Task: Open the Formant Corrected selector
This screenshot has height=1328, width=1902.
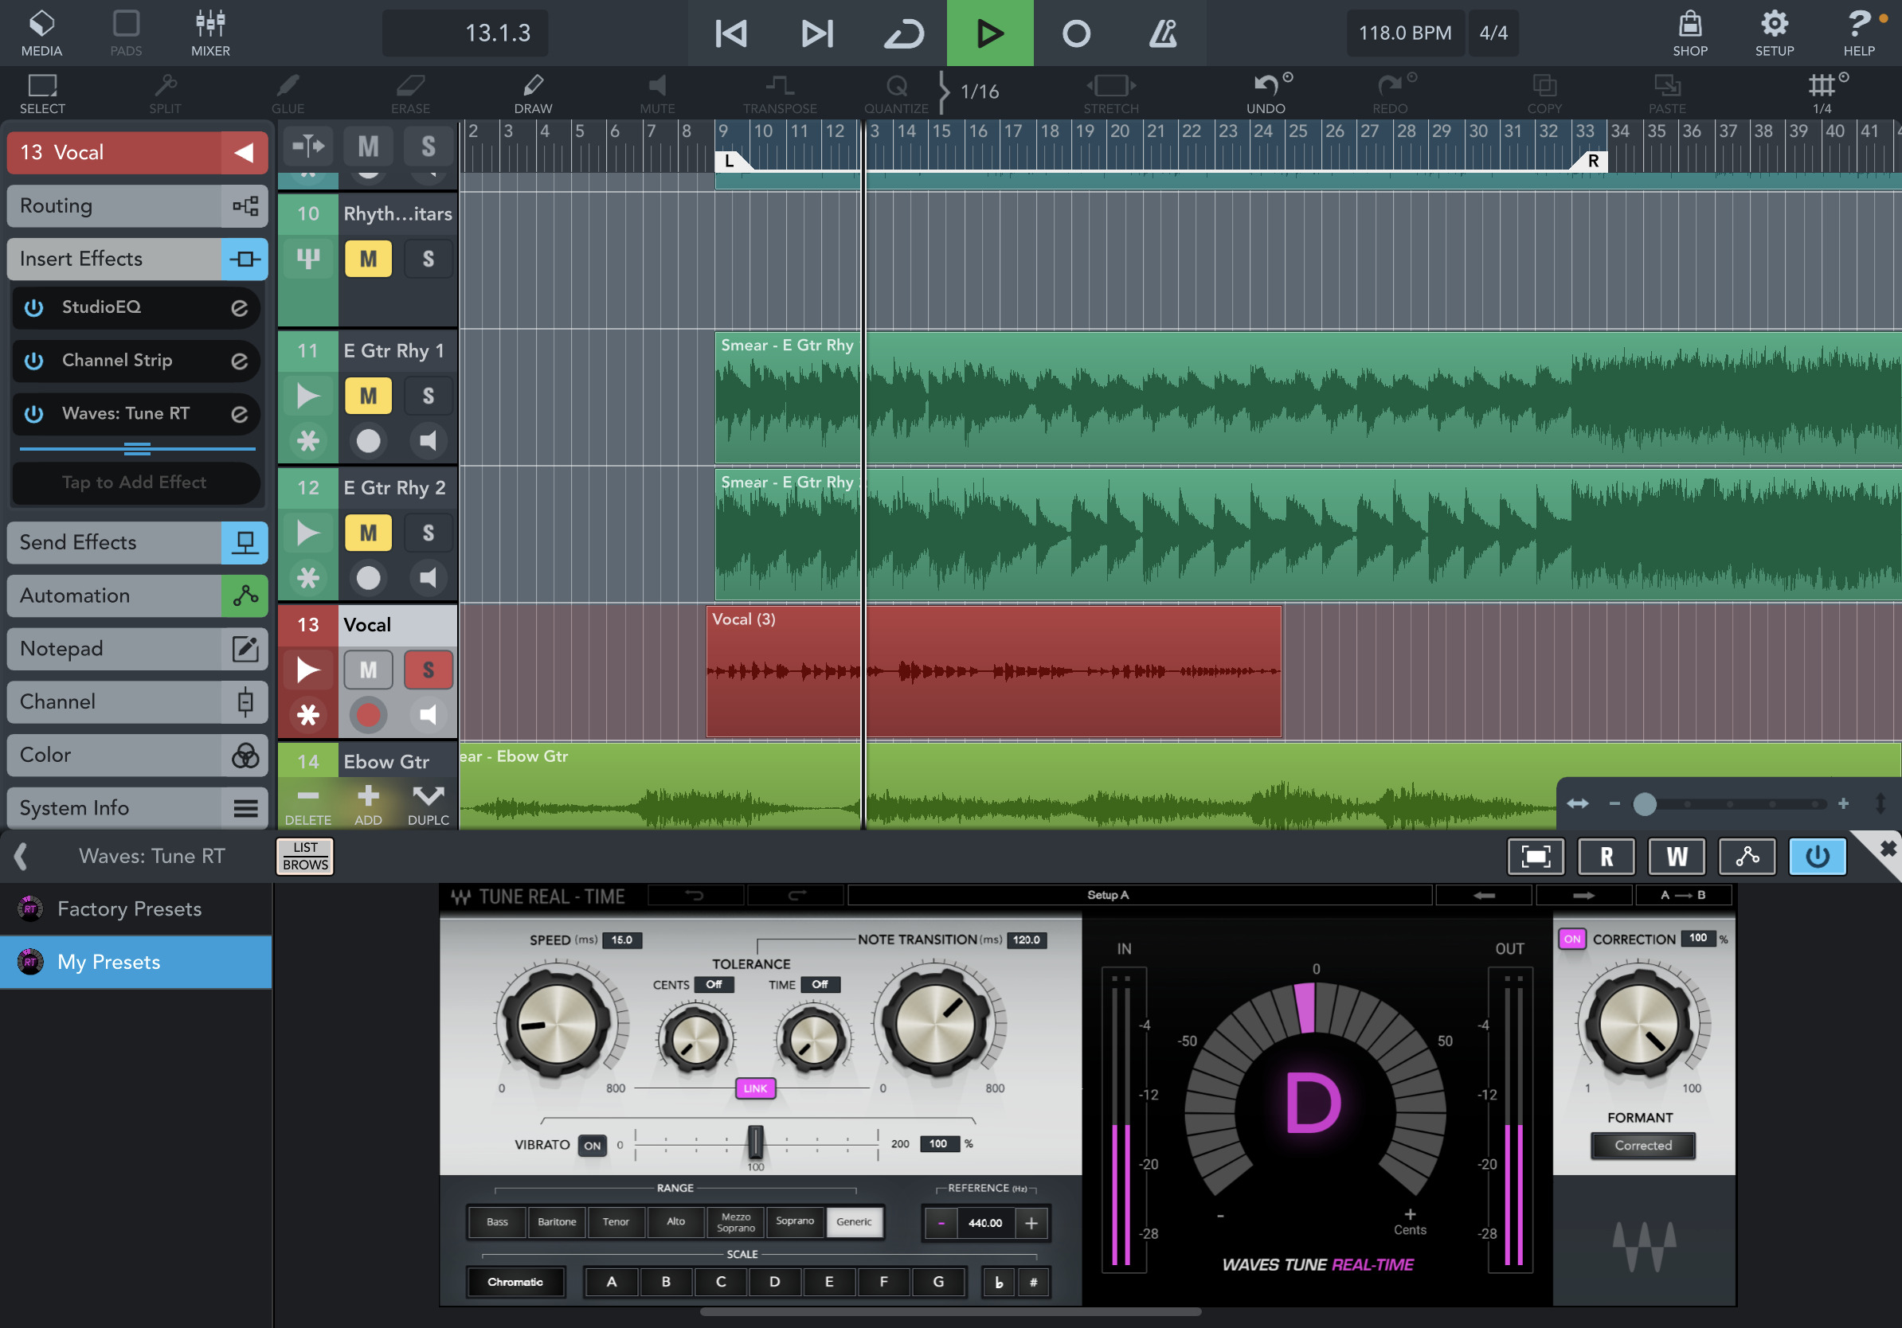Action: coord(1642,1145)
